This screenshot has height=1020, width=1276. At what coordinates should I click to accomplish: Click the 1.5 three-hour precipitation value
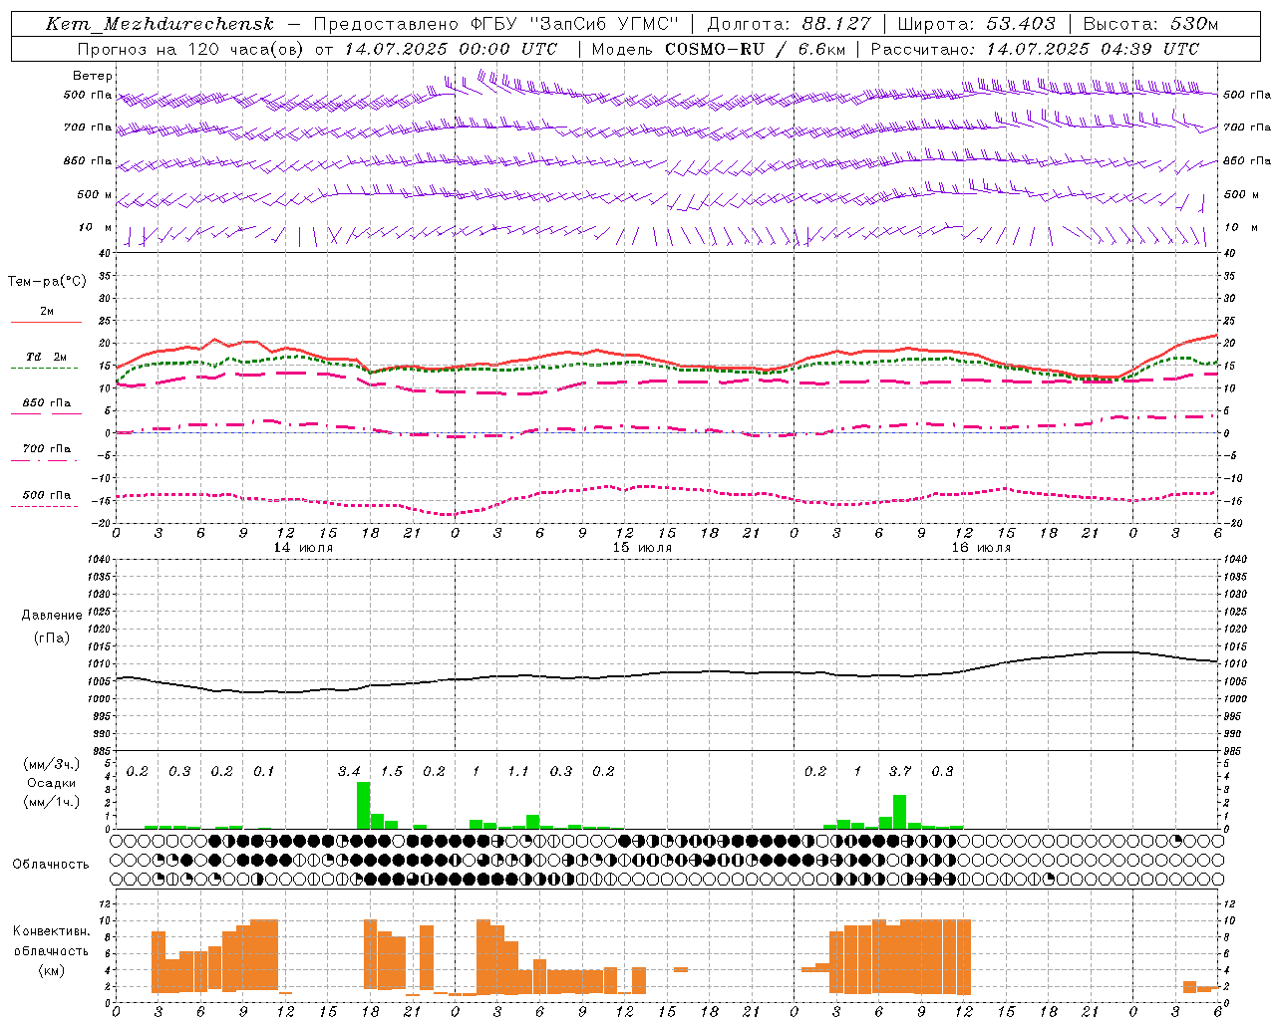(x=392, y=771)
